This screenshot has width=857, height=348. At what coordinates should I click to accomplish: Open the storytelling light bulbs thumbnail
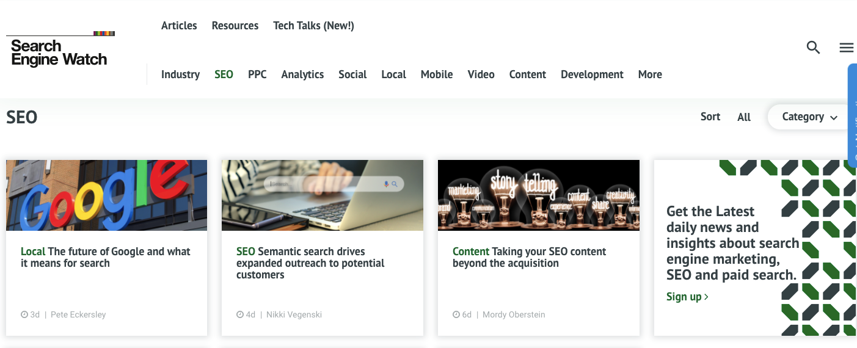pyautogui.click(x=539, y=195)
